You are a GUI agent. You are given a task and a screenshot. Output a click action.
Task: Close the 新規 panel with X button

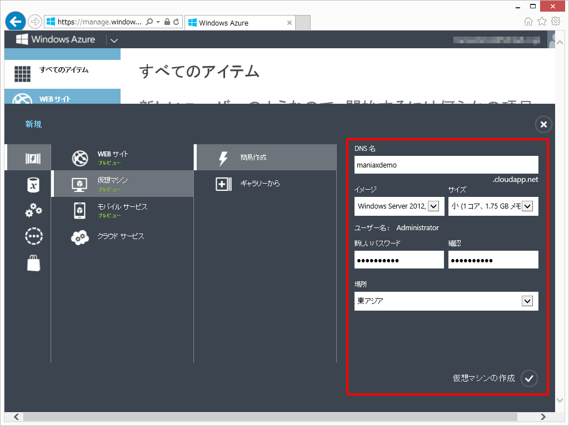click(543, 125)
